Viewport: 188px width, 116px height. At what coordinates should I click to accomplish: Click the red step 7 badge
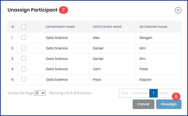tap(63, 10)
